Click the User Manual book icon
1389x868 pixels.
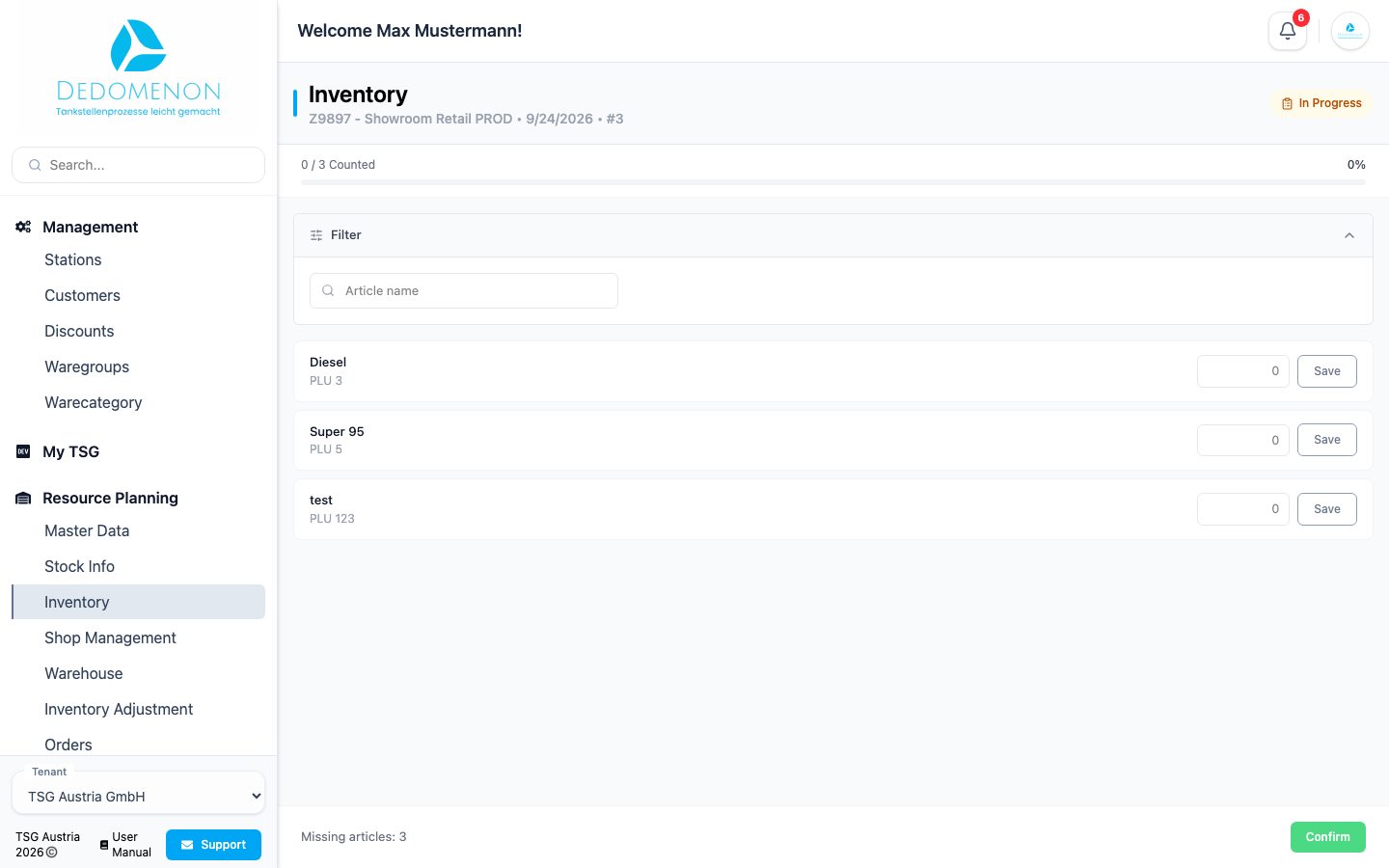[104, 845]
